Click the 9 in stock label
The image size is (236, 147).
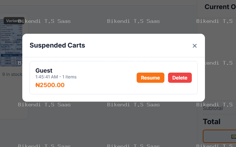12,74
